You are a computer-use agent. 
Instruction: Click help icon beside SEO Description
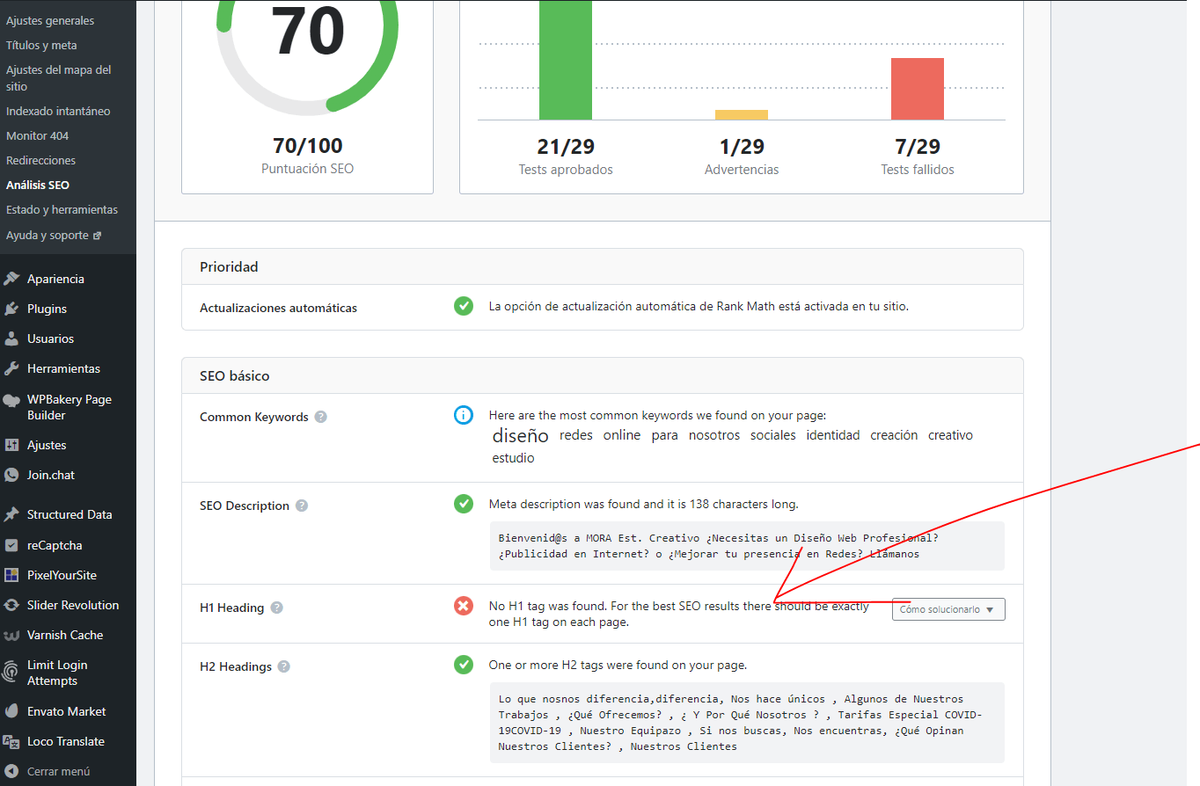(x=302, y=506)
